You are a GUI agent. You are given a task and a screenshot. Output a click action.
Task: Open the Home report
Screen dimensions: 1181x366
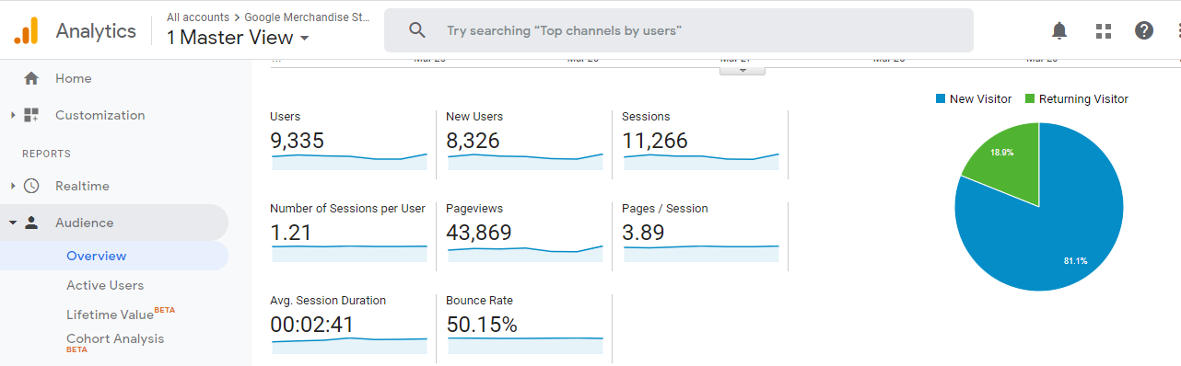pyautogui.click(x=74, y=78)
